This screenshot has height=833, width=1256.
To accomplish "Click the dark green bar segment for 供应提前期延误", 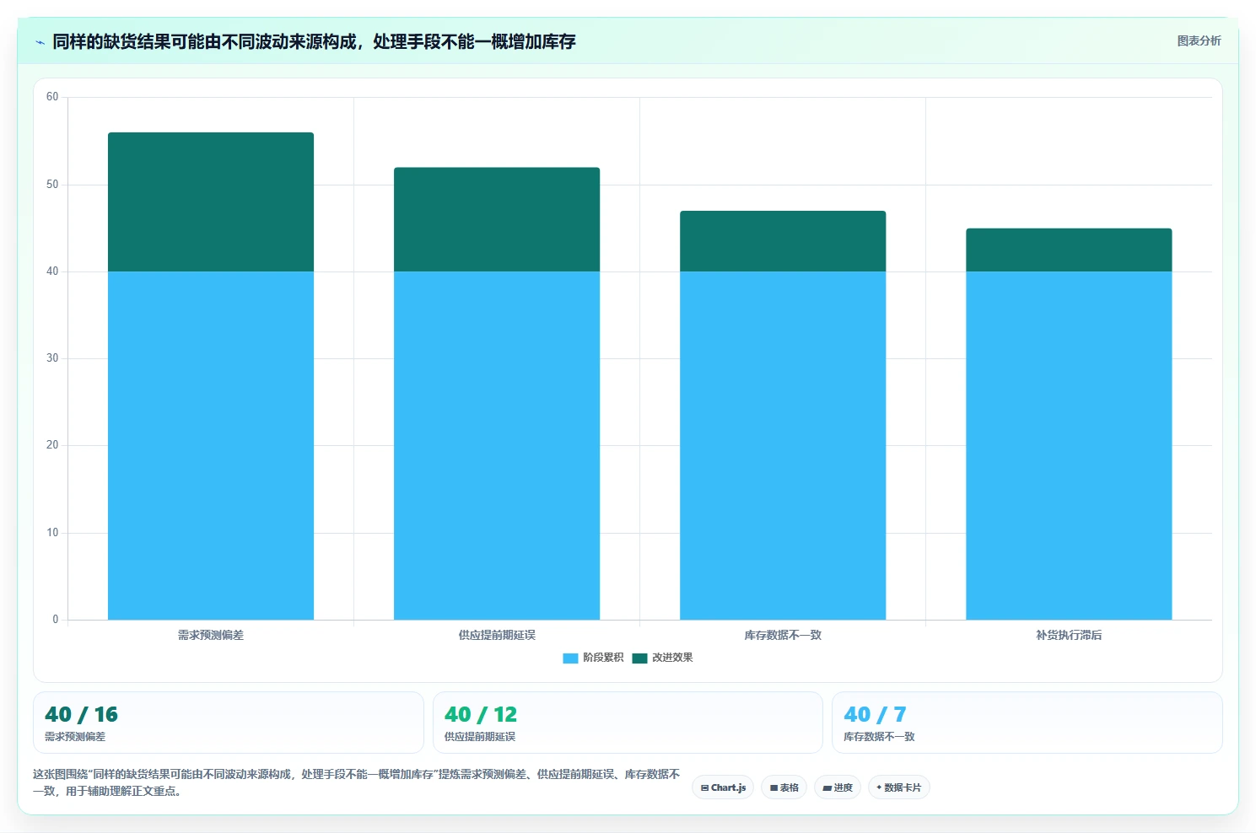I will (497, 219).
